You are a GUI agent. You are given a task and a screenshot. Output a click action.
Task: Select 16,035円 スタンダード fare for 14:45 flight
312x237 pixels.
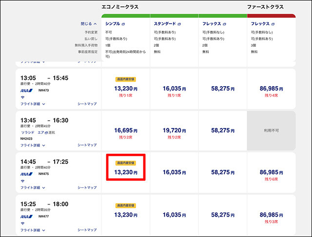(175, 172)
